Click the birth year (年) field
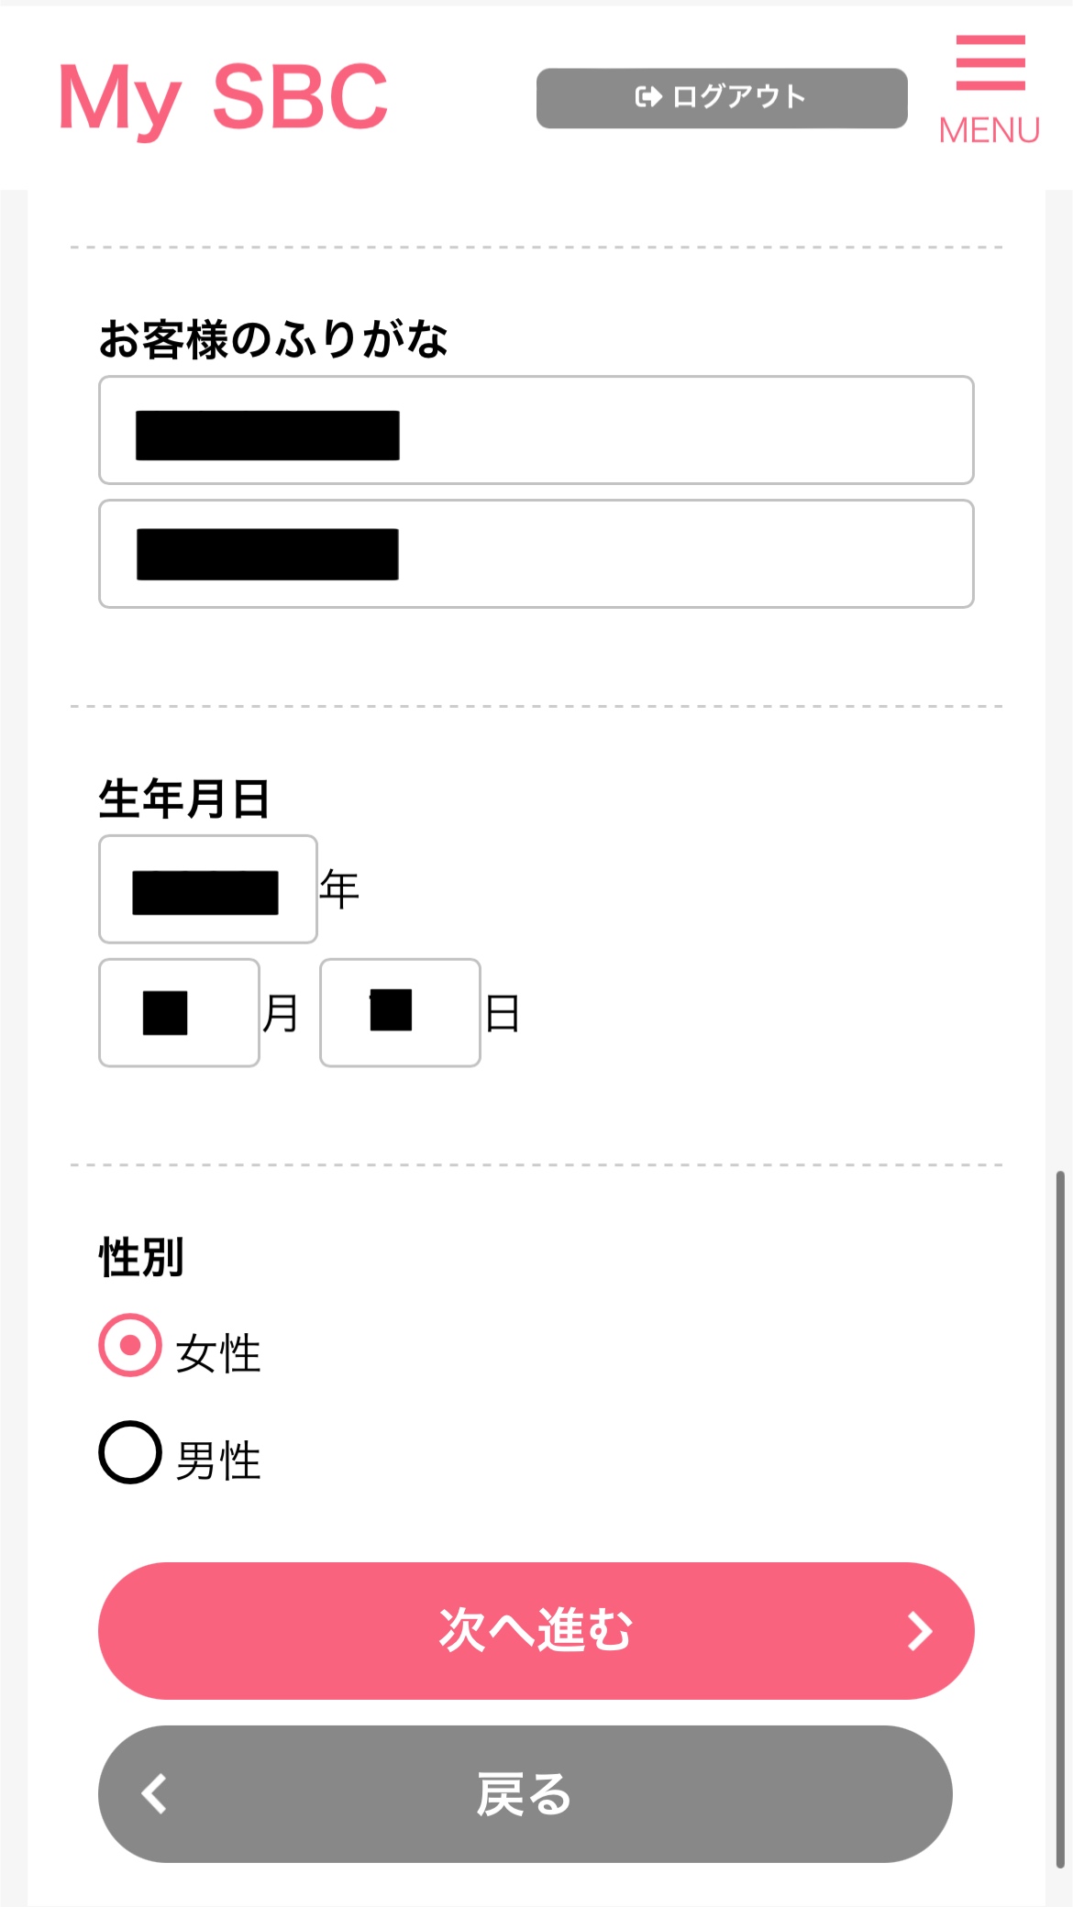This screenshot has width=1073, height=1907. (207, 889)
